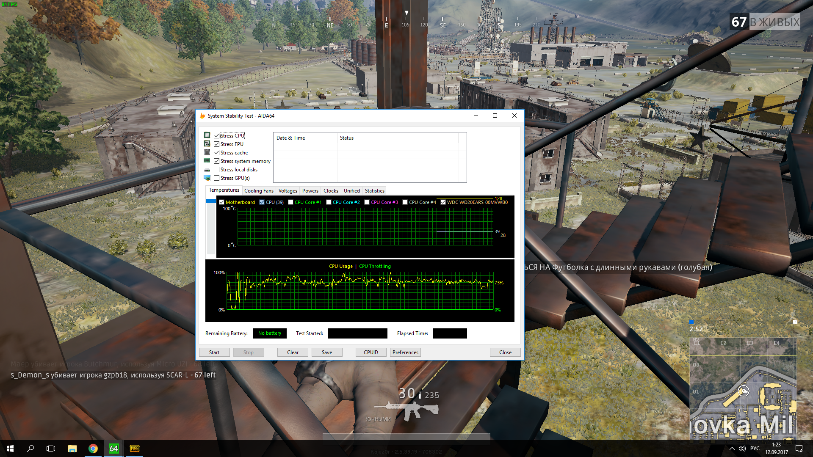Open the taskbar clock showing 1:23
The image size is (813, 457).
(777, 449)
